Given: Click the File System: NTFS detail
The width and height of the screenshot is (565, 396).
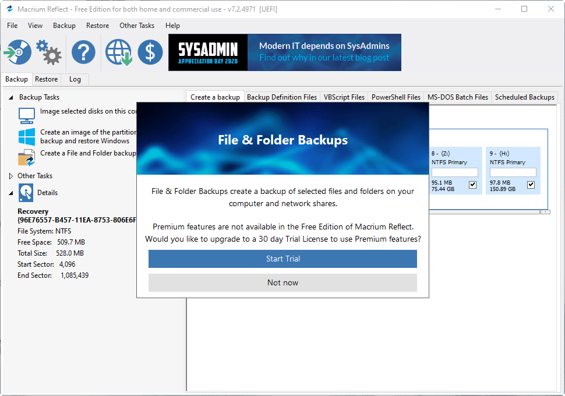Looking at the screenshot, I should pos(44,231).
